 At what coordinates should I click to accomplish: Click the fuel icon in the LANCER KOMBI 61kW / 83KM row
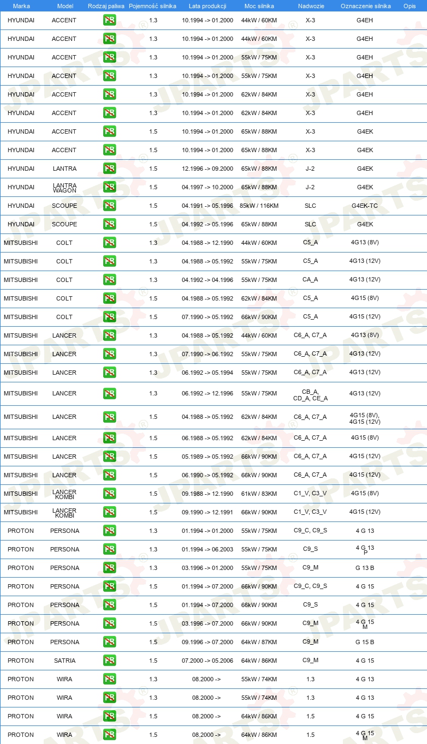(x=109, y=494)
